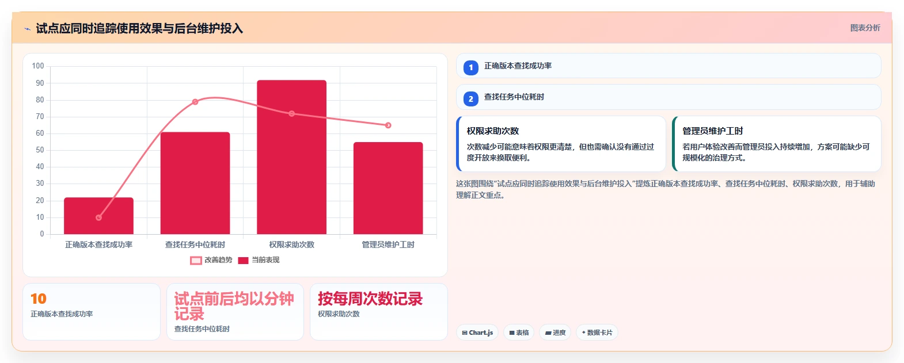904x363 pixels.
Task: Click the 表格 tag
Action: pyautogui.click(x=519, y=333)
